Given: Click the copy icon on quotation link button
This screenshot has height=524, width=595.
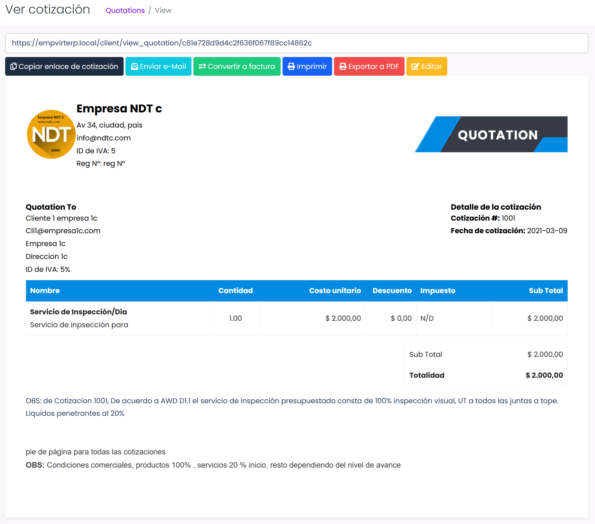Looking at the screenshot, I should 14,66.
